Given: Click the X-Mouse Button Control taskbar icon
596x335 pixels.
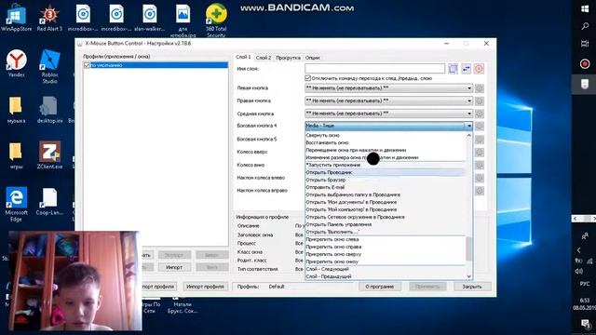Looking at the screenshot, I should [585, 85].
